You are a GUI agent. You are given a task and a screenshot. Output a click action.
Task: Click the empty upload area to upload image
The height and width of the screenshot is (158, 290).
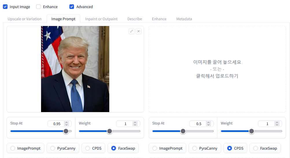point(217,69)
